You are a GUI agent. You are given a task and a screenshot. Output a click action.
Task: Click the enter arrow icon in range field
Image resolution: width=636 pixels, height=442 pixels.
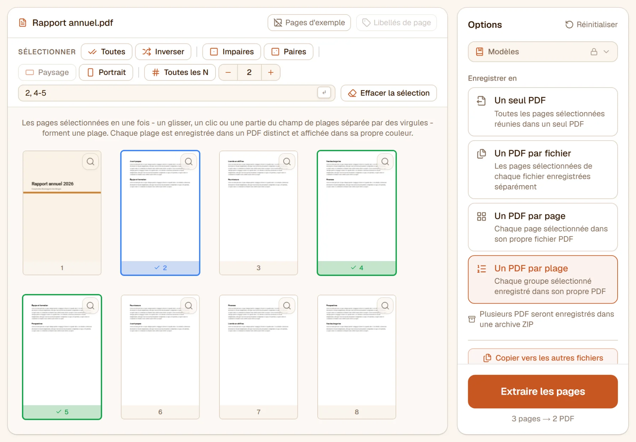pyautogui.click(x=324, y=93)
